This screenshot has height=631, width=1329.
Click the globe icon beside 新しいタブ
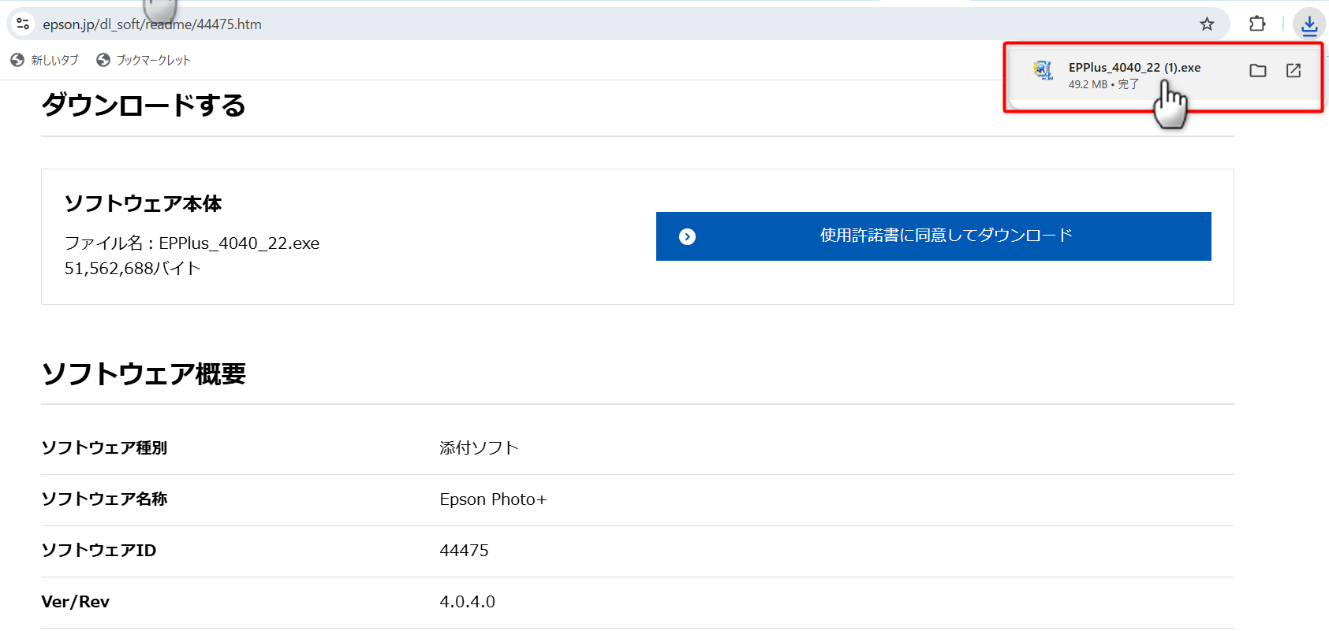pyautogui.click(x=17, y=60)
